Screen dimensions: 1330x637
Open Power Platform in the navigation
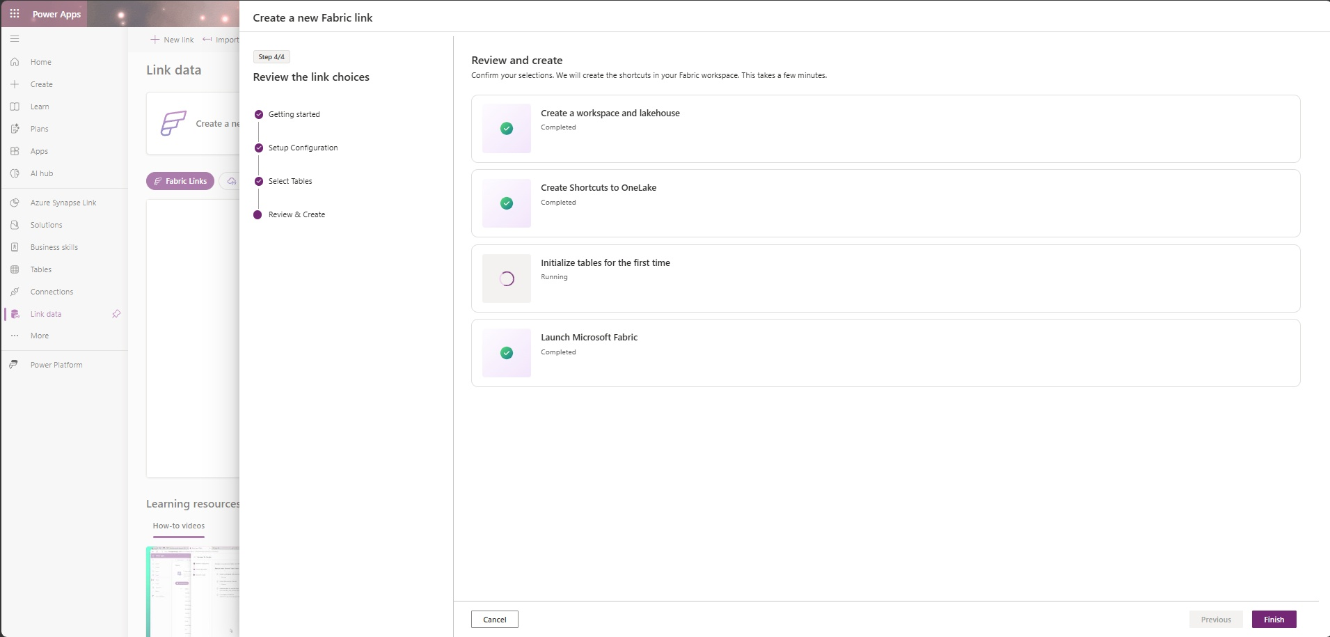click(x=56, y=365)
